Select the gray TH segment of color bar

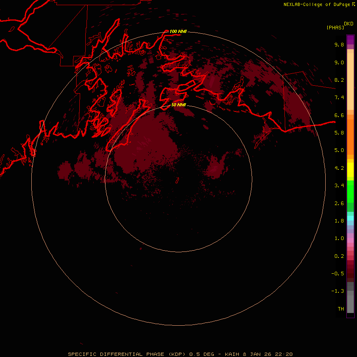pos(350,304)
